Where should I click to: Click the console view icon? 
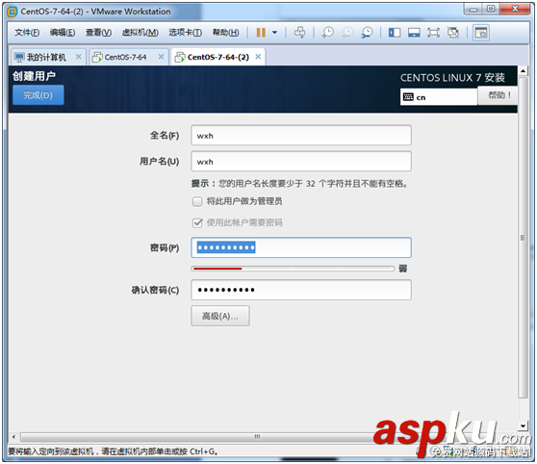481,33
